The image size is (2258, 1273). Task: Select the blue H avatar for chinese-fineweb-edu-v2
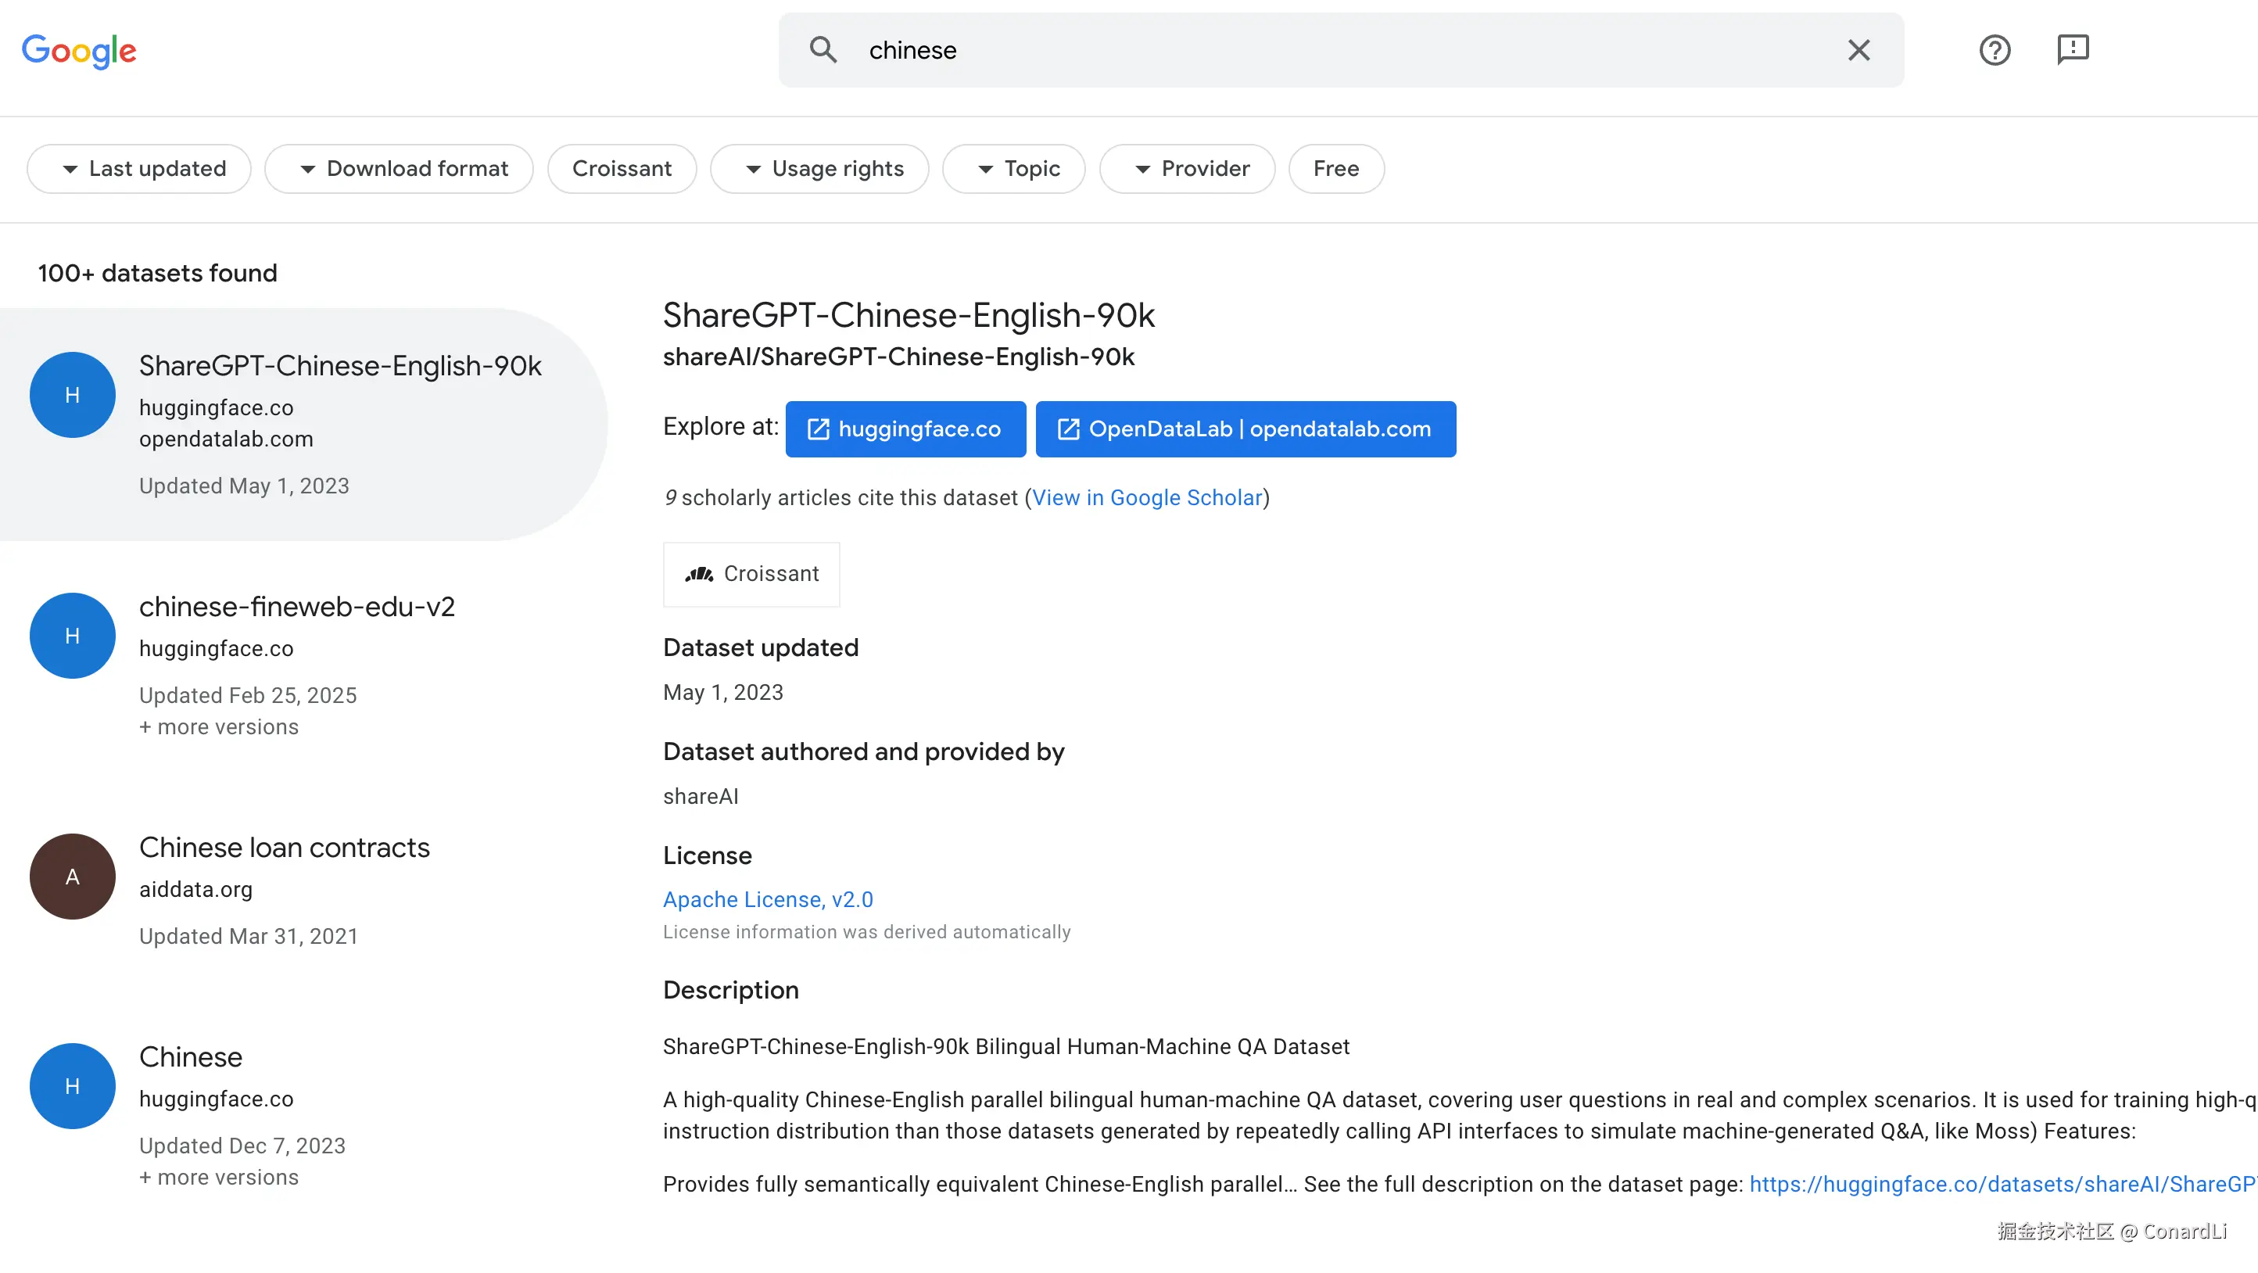click(x=72, y=636)
